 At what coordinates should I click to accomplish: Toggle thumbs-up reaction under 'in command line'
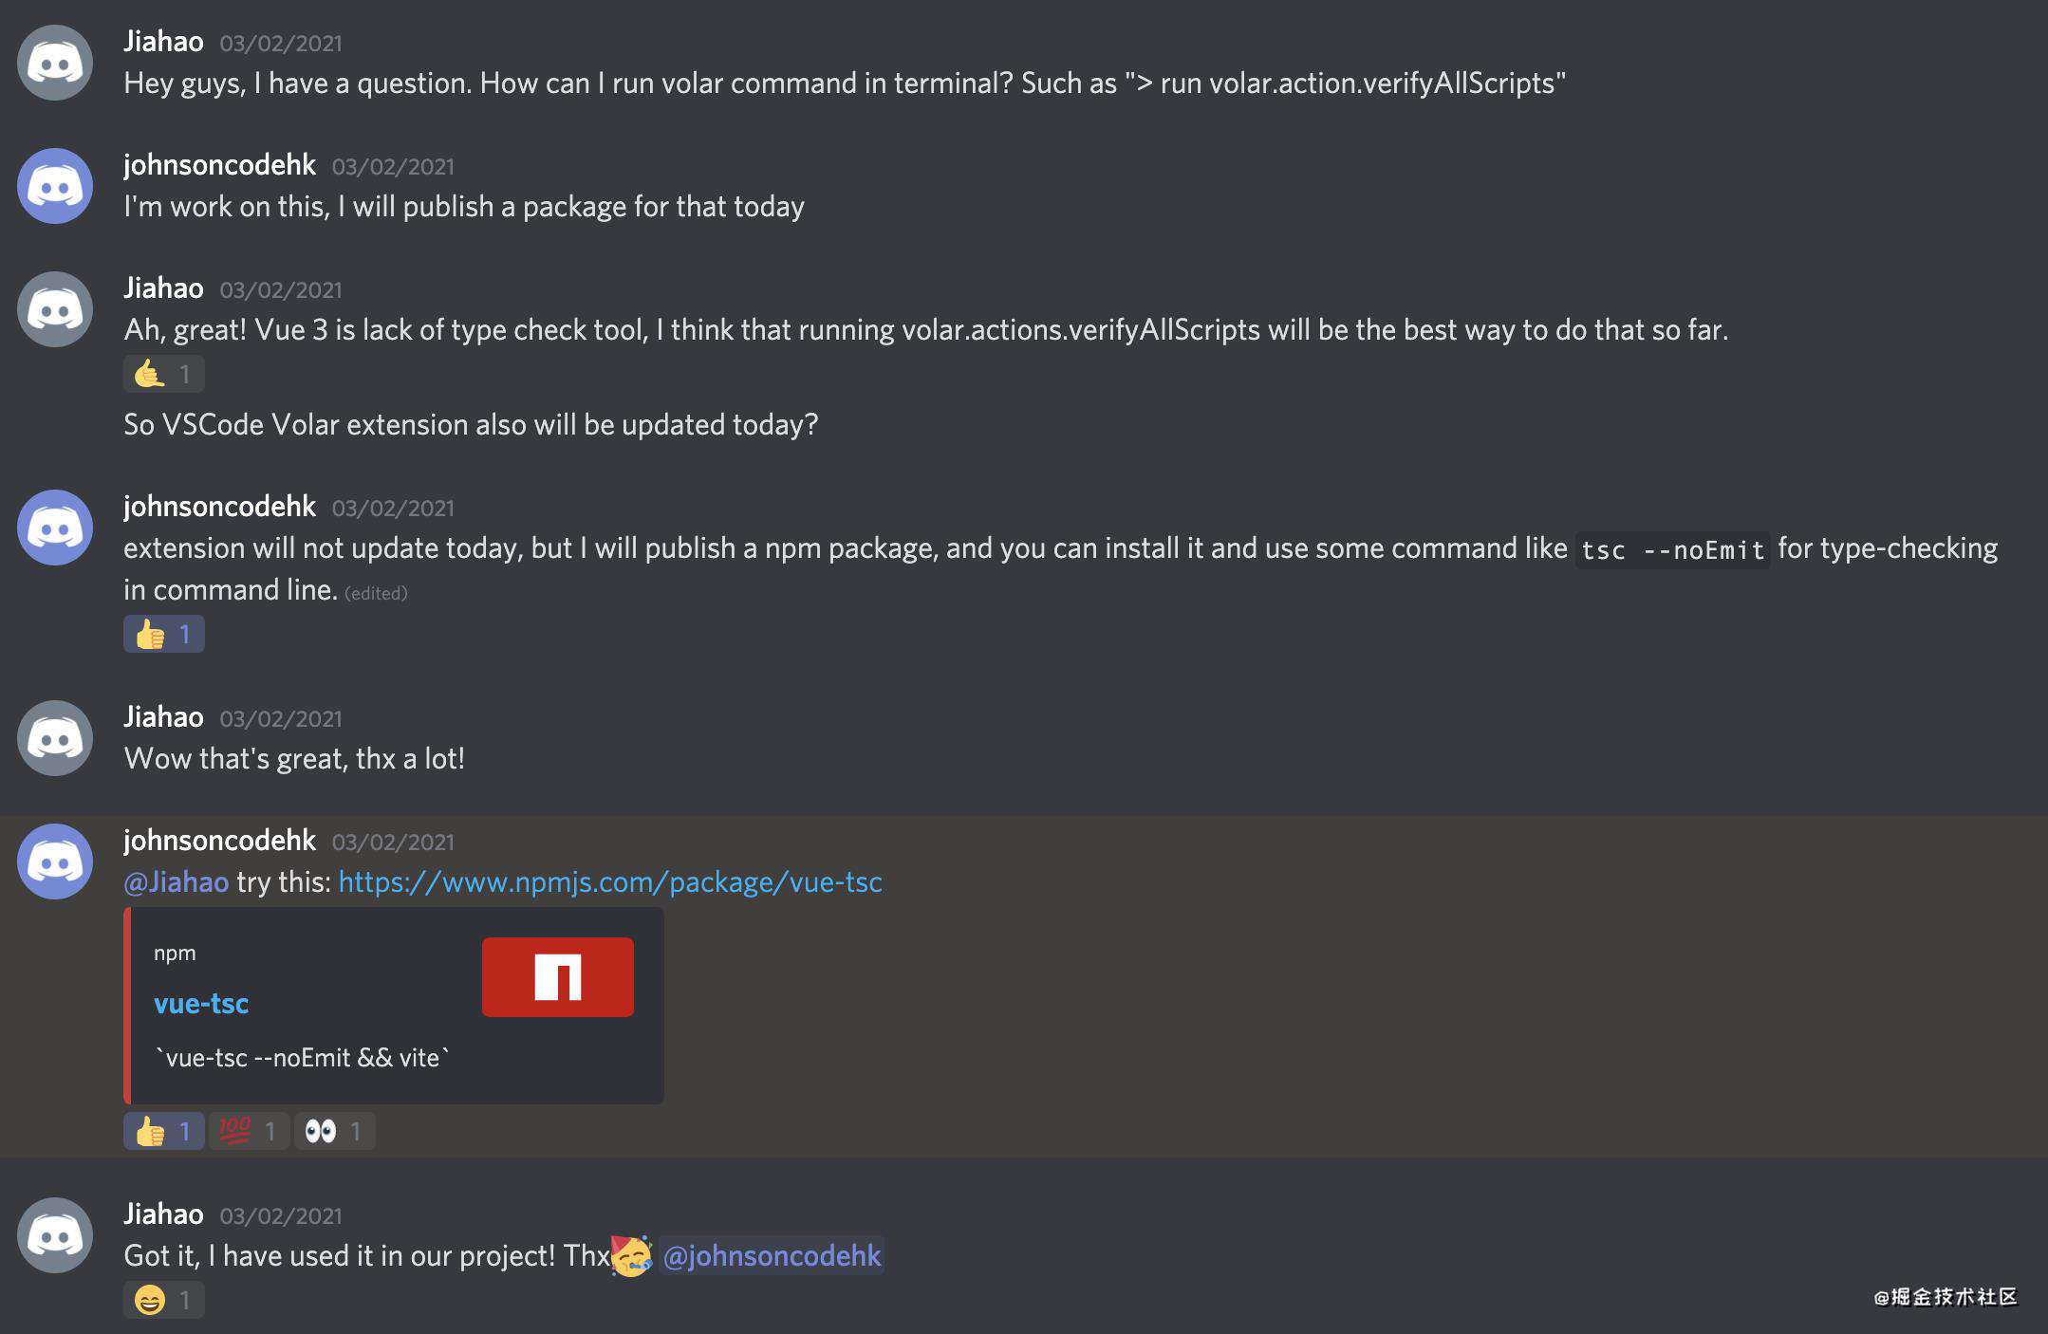point(163,634)
